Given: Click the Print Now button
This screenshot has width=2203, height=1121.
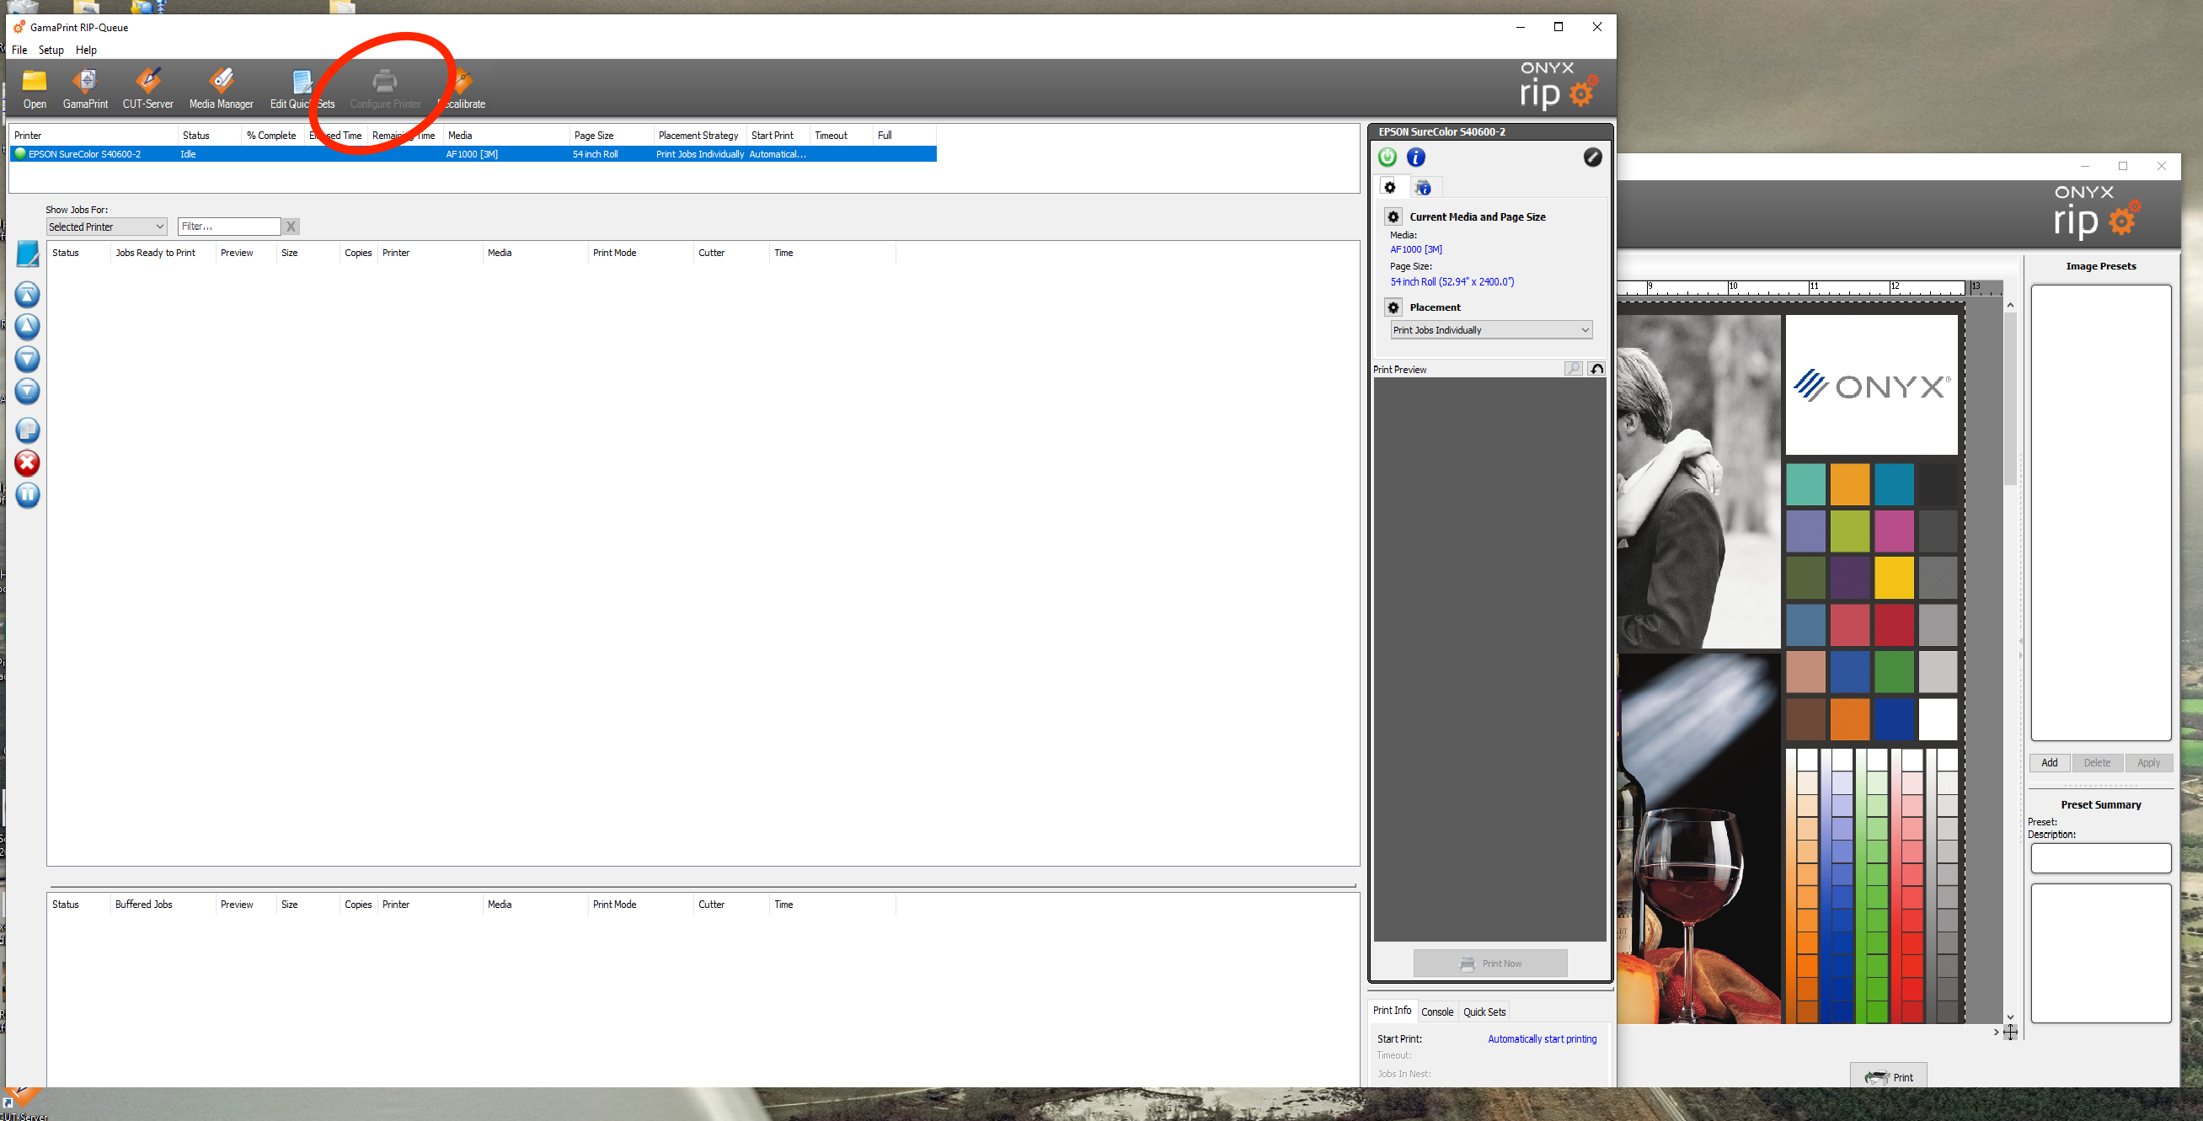Looking at the screenshot, I should [1489, 964].
